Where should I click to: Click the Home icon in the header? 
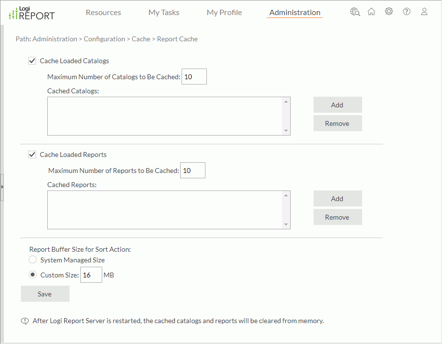(371, 11)
